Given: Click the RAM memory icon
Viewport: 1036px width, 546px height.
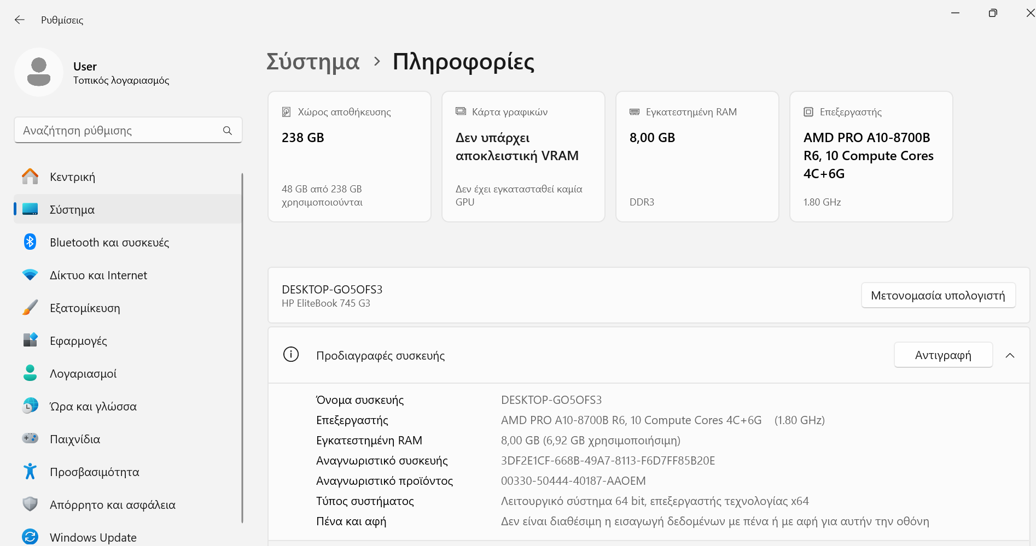Looking at the screenshot, I should click(x=635, y=111).
